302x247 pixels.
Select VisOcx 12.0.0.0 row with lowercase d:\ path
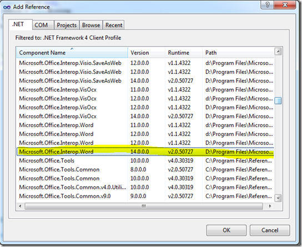click(x=145, y=99)
